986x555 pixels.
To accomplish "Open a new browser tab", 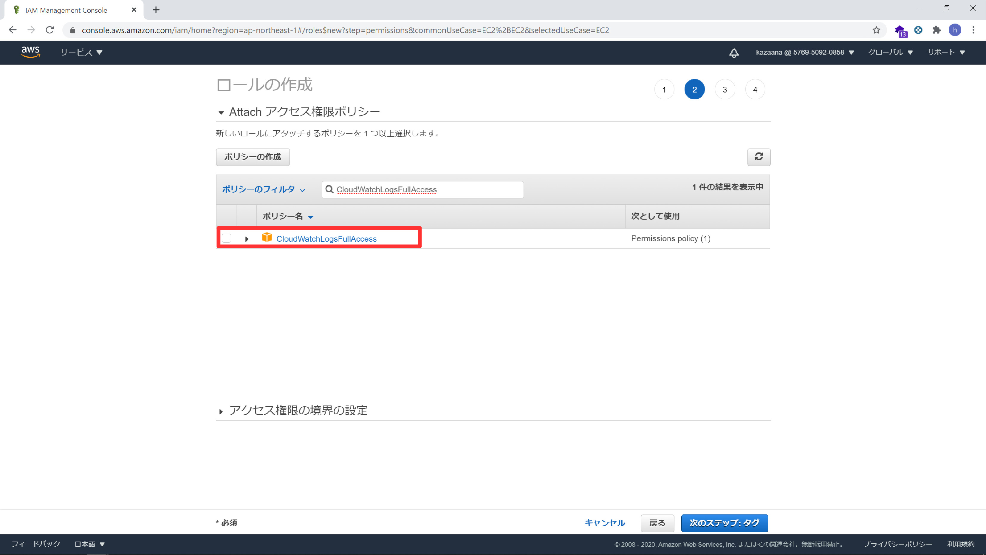I will 156,10.
